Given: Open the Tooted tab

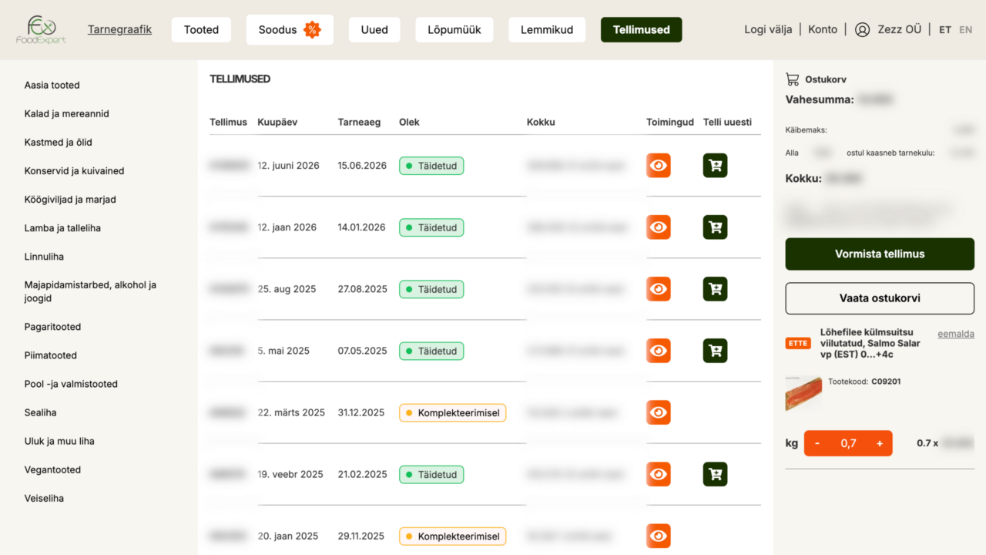Looking at the screenshot, I should click(x=201, y=30).
